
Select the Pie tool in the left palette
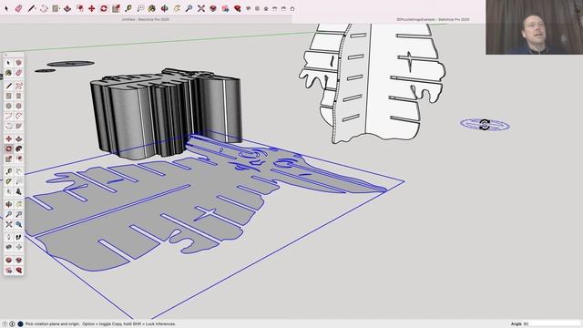click(18, 126)
